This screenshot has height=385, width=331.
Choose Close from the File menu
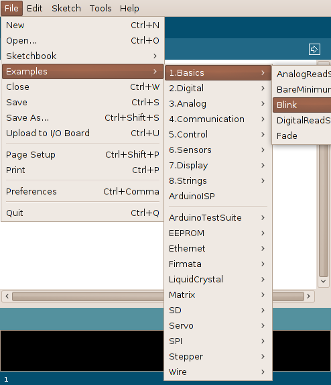(x=82, y=87)
